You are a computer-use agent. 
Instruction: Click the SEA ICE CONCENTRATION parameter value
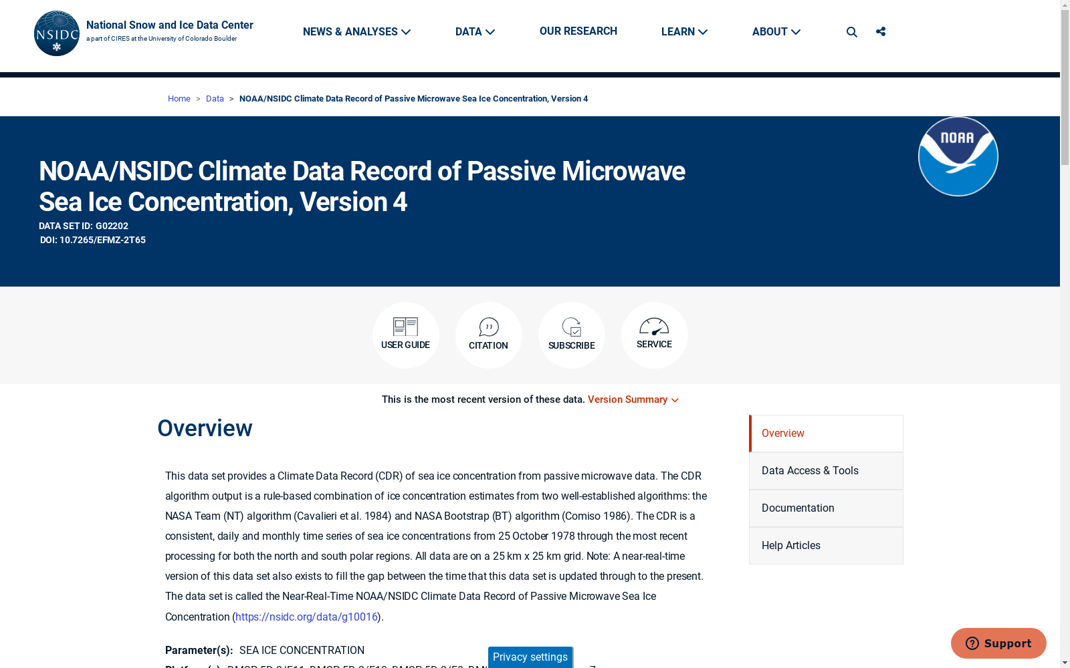click(302, 651)
